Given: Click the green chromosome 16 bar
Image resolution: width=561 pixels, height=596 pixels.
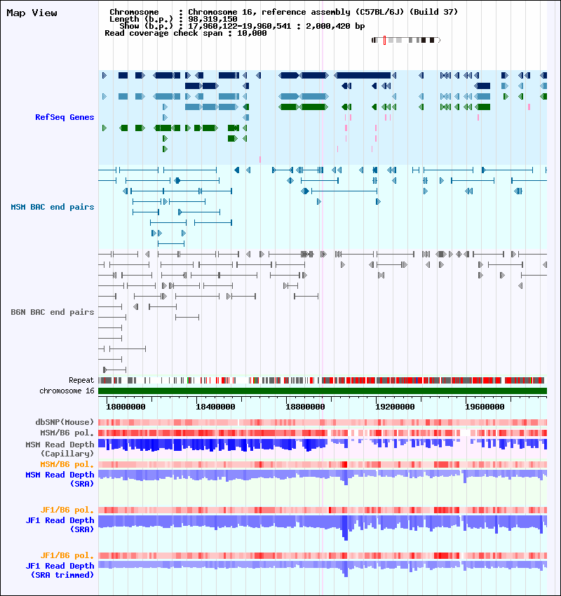Looking at the screenshot, I should 323,391.
